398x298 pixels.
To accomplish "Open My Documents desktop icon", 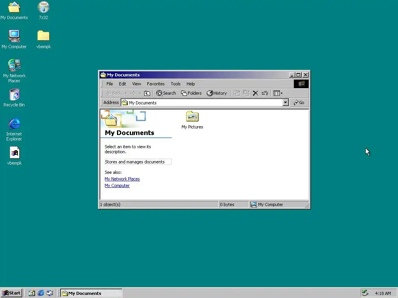I will [14, 10].
